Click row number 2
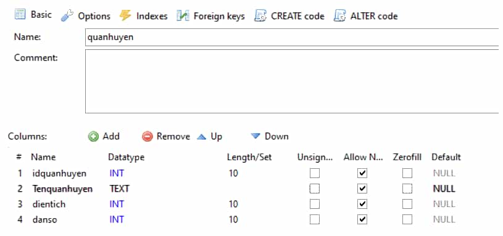The image size is (503, 236). (x=20, y=189)
